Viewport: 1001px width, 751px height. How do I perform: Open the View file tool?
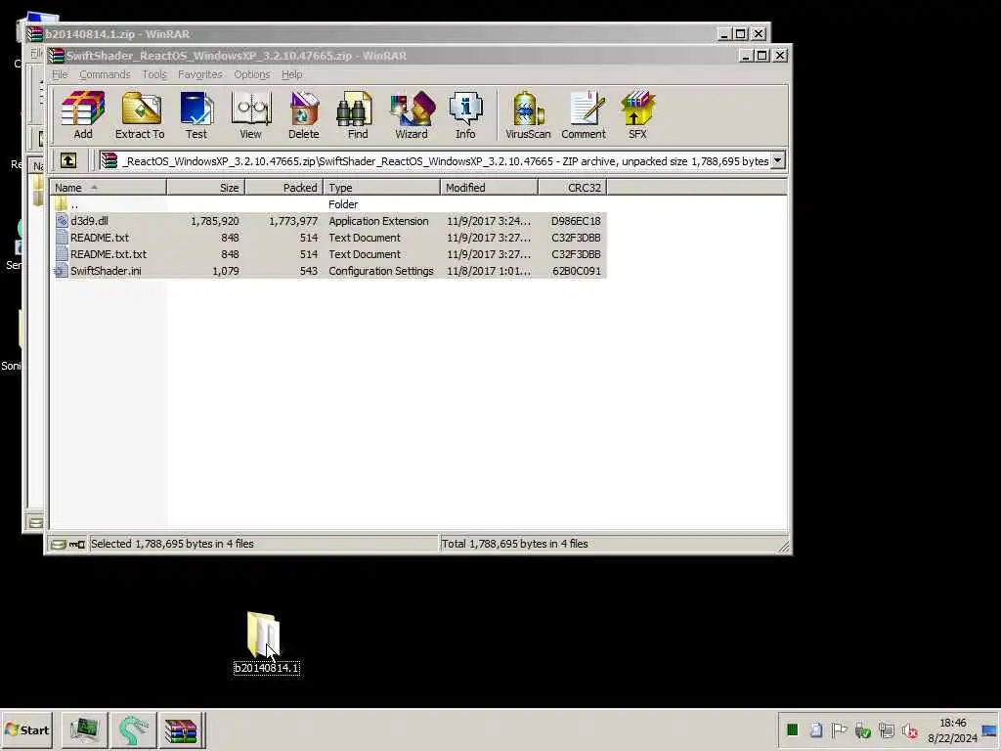tap(250, 115)
